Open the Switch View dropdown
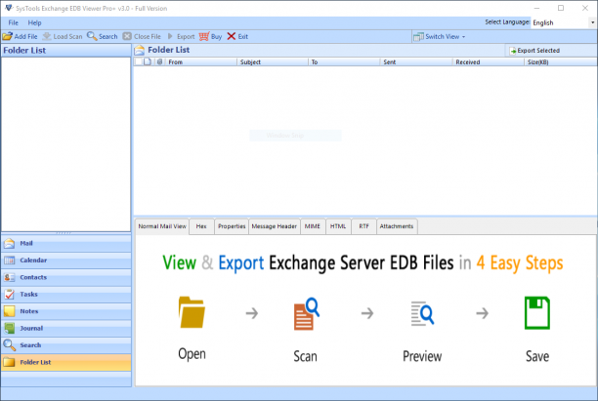This screenshot has width=598, height=401. click(440, 36)
